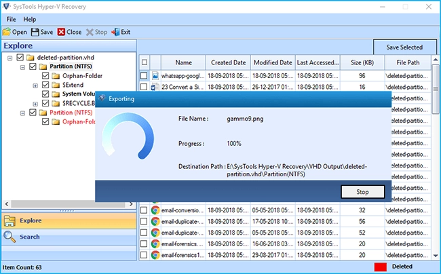Click gammo9.png file name text

(245, 119)
